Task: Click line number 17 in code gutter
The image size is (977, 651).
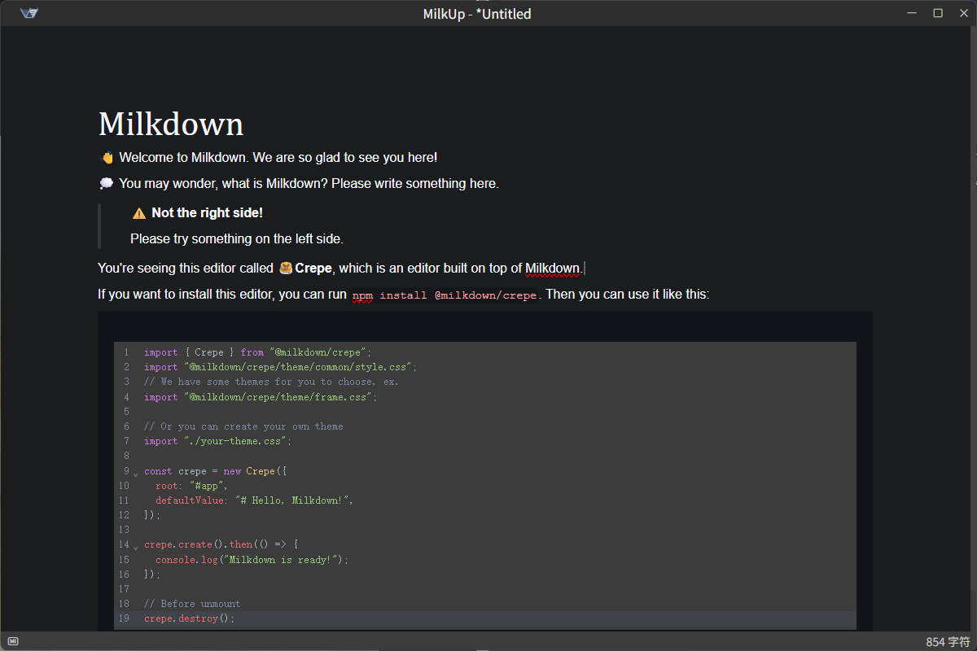Action: coord(124,589)
